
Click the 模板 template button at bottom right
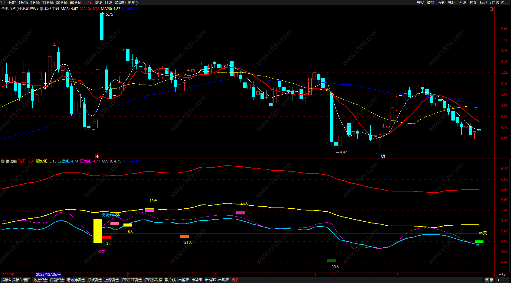489,280
